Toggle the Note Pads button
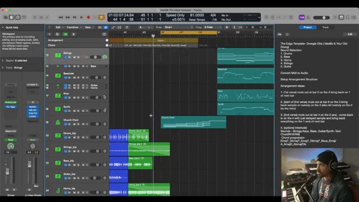The height and width of the screenshot is (202, 359). point(341,17)
